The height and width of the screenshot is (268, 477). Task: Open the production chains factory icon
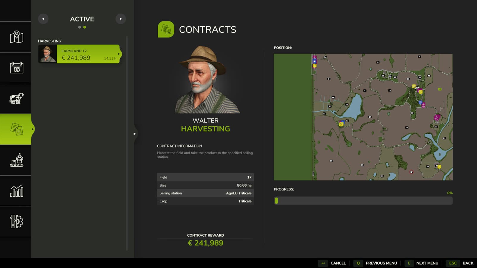[16, 160]
